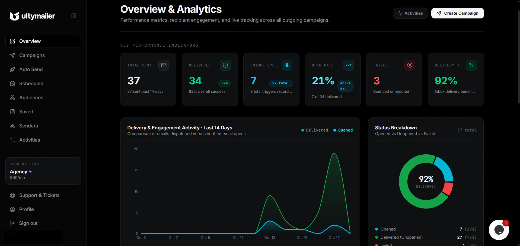Click the Oct 13 label on chart axis
Viewport: 520px width, 246px height.
[270, 238]
